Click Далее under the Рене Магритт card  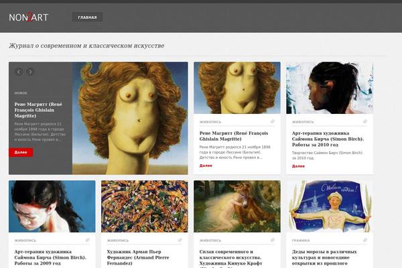(x=206, y=165)
